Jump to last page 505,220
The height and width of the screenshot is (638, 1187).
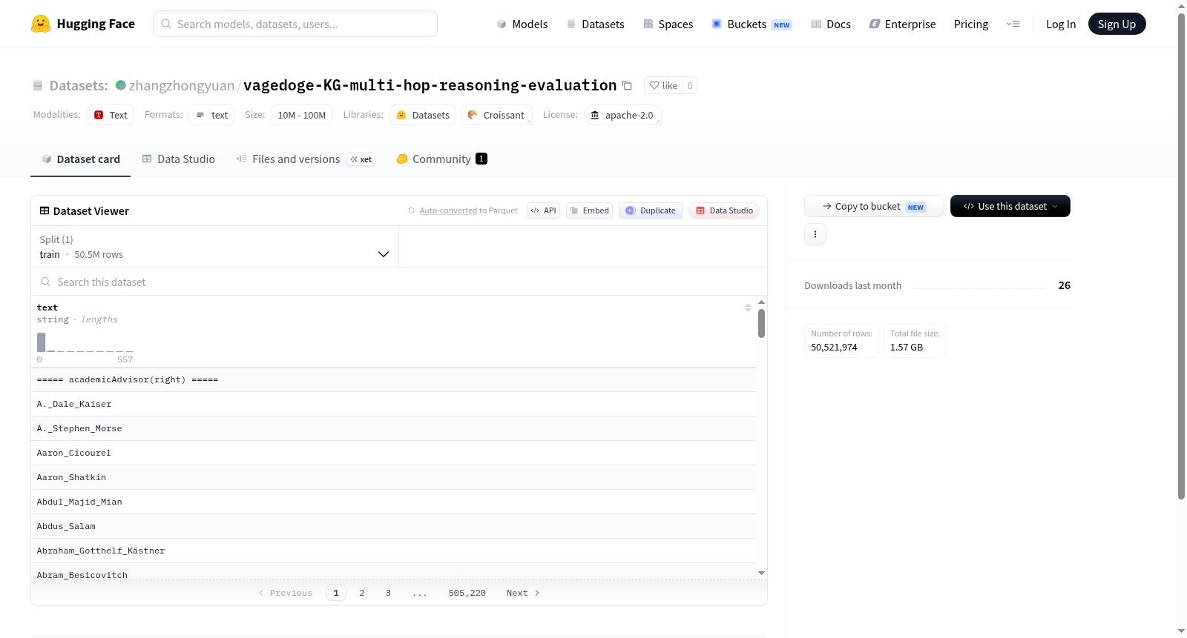467,593
